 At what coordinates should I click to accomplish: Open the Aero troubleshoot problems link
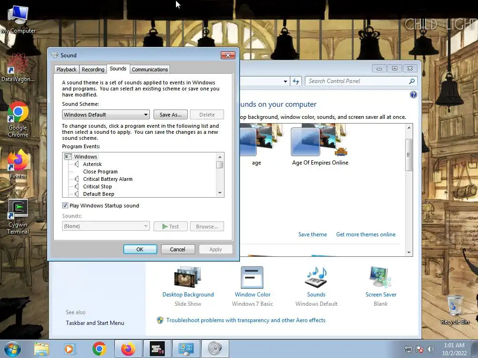pos(246,320)
